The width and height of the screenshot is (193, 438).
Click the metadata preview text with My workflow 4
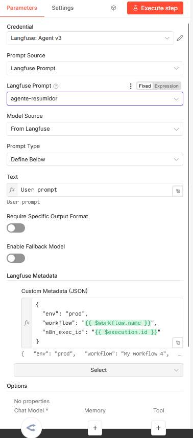tap(102, 353)
